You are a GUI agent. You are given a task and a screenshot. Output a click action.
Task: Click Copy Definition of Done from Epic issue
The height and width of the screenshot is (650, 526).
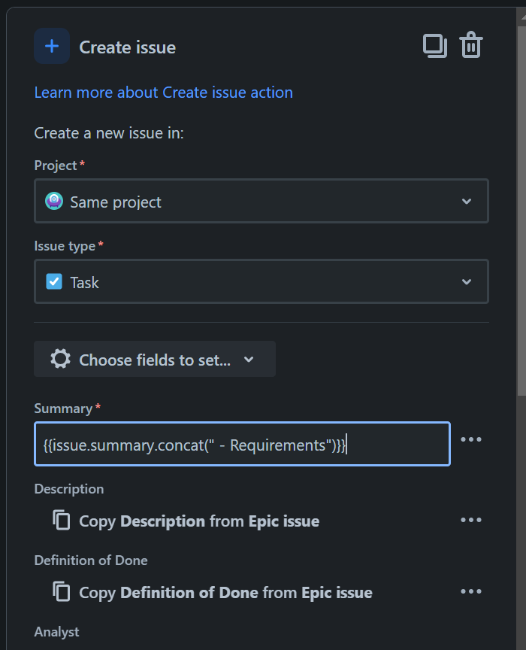click(x=225, y=592)
